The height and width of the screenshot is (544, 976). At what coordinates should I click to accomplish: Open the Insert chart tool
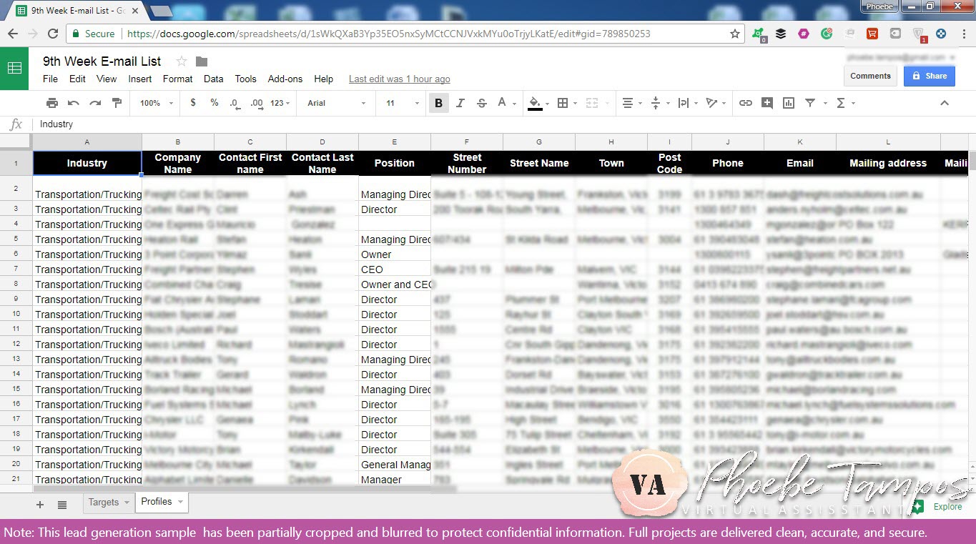788,103
